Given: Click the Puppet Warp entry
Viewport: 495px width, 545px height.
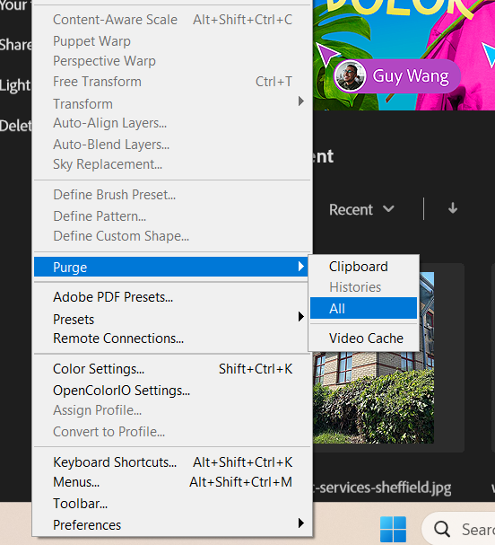Looking at the screenshot, I should point(172,41).
